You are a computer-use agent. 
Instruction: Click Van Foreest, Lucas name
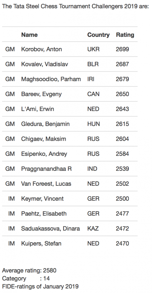pos(46,184)
